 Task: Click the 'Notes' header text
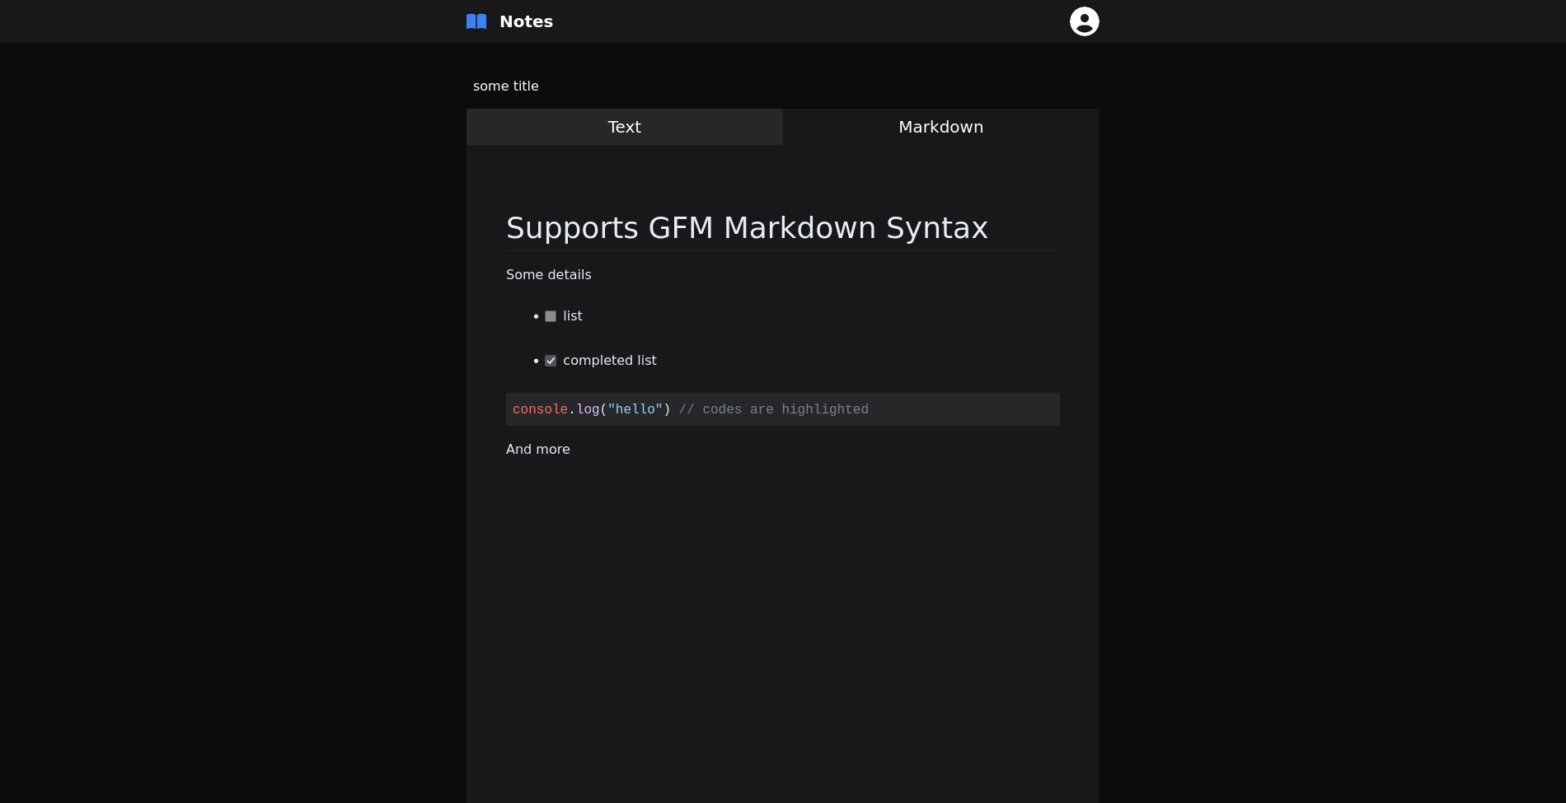pos(526,21)
